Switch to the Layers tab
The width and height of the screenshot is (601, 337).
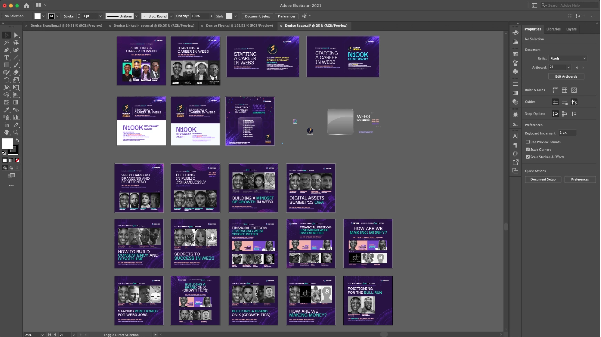pos(571,29)
